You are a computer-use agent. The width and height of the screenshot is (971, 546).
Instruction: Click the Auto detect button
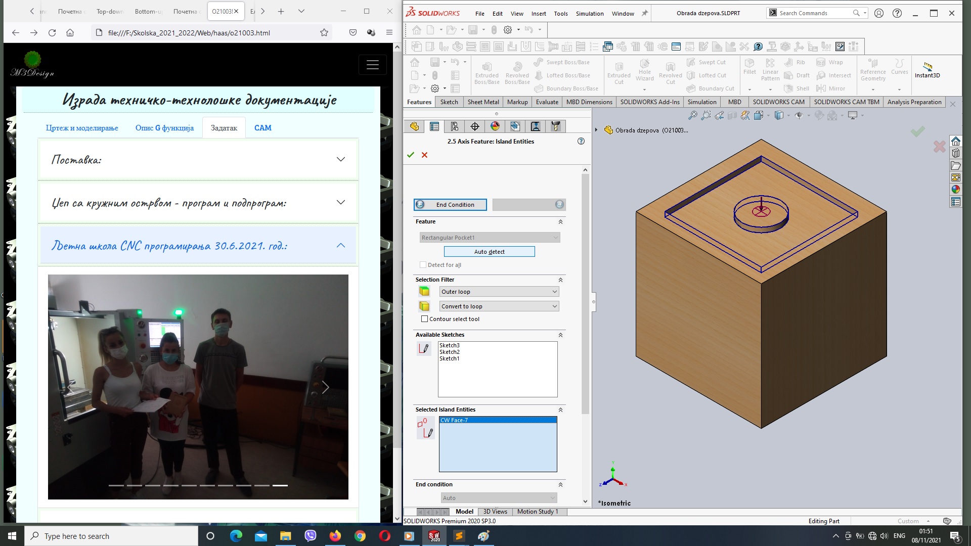pos(489,252)
